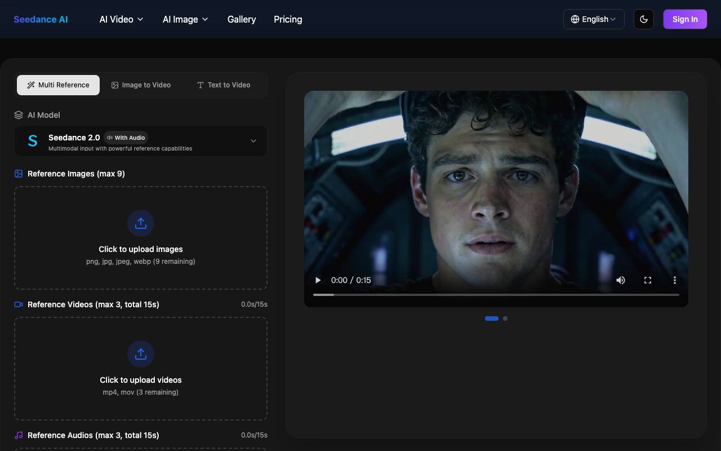Image resolution: width=721 pixels, height=451 pixels.
Task: Click the upload icon for reference images
Action: tap(141, 223)
